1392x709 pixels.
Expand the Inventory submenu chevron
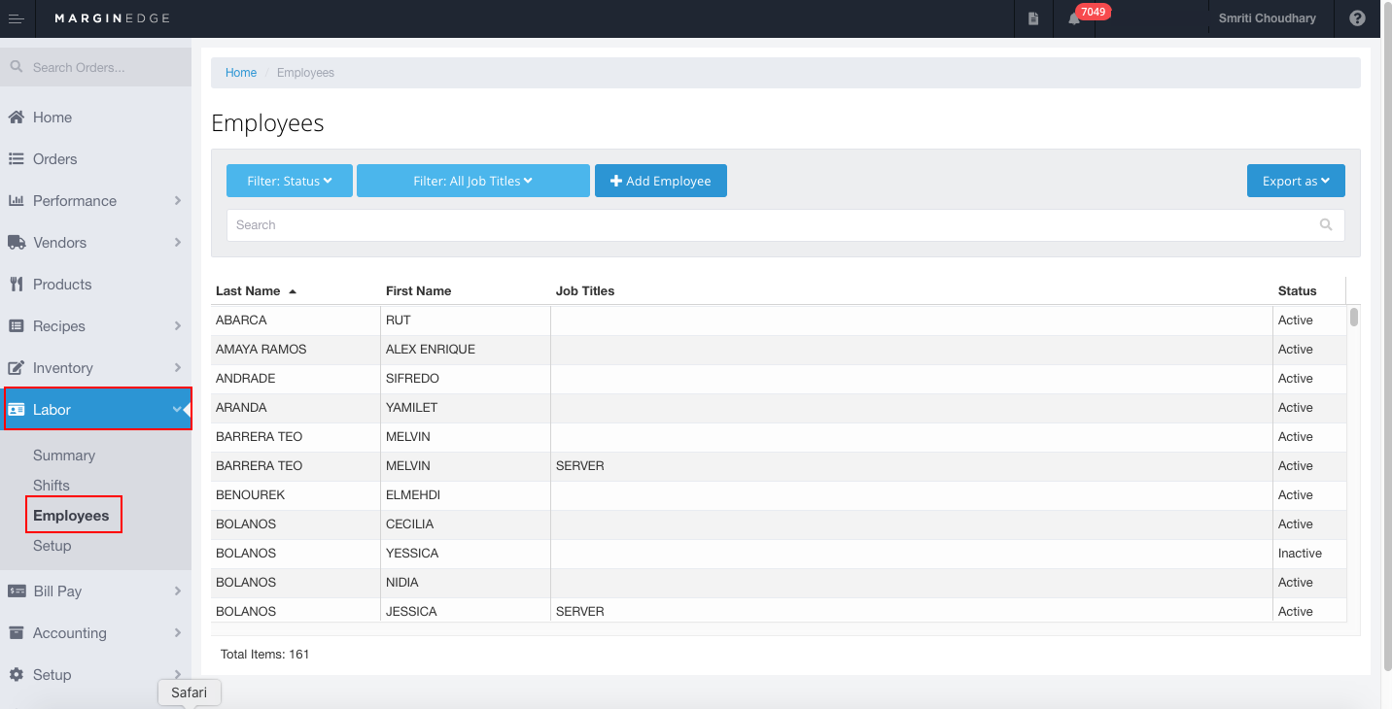click(177, 367)
